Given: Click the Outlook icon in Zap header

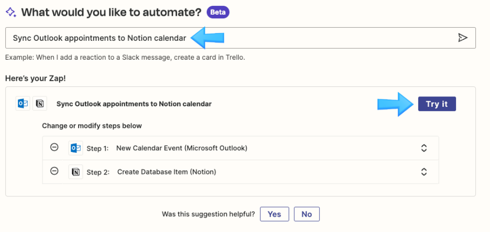Looking at the screenshot, I should pos(23,104).
